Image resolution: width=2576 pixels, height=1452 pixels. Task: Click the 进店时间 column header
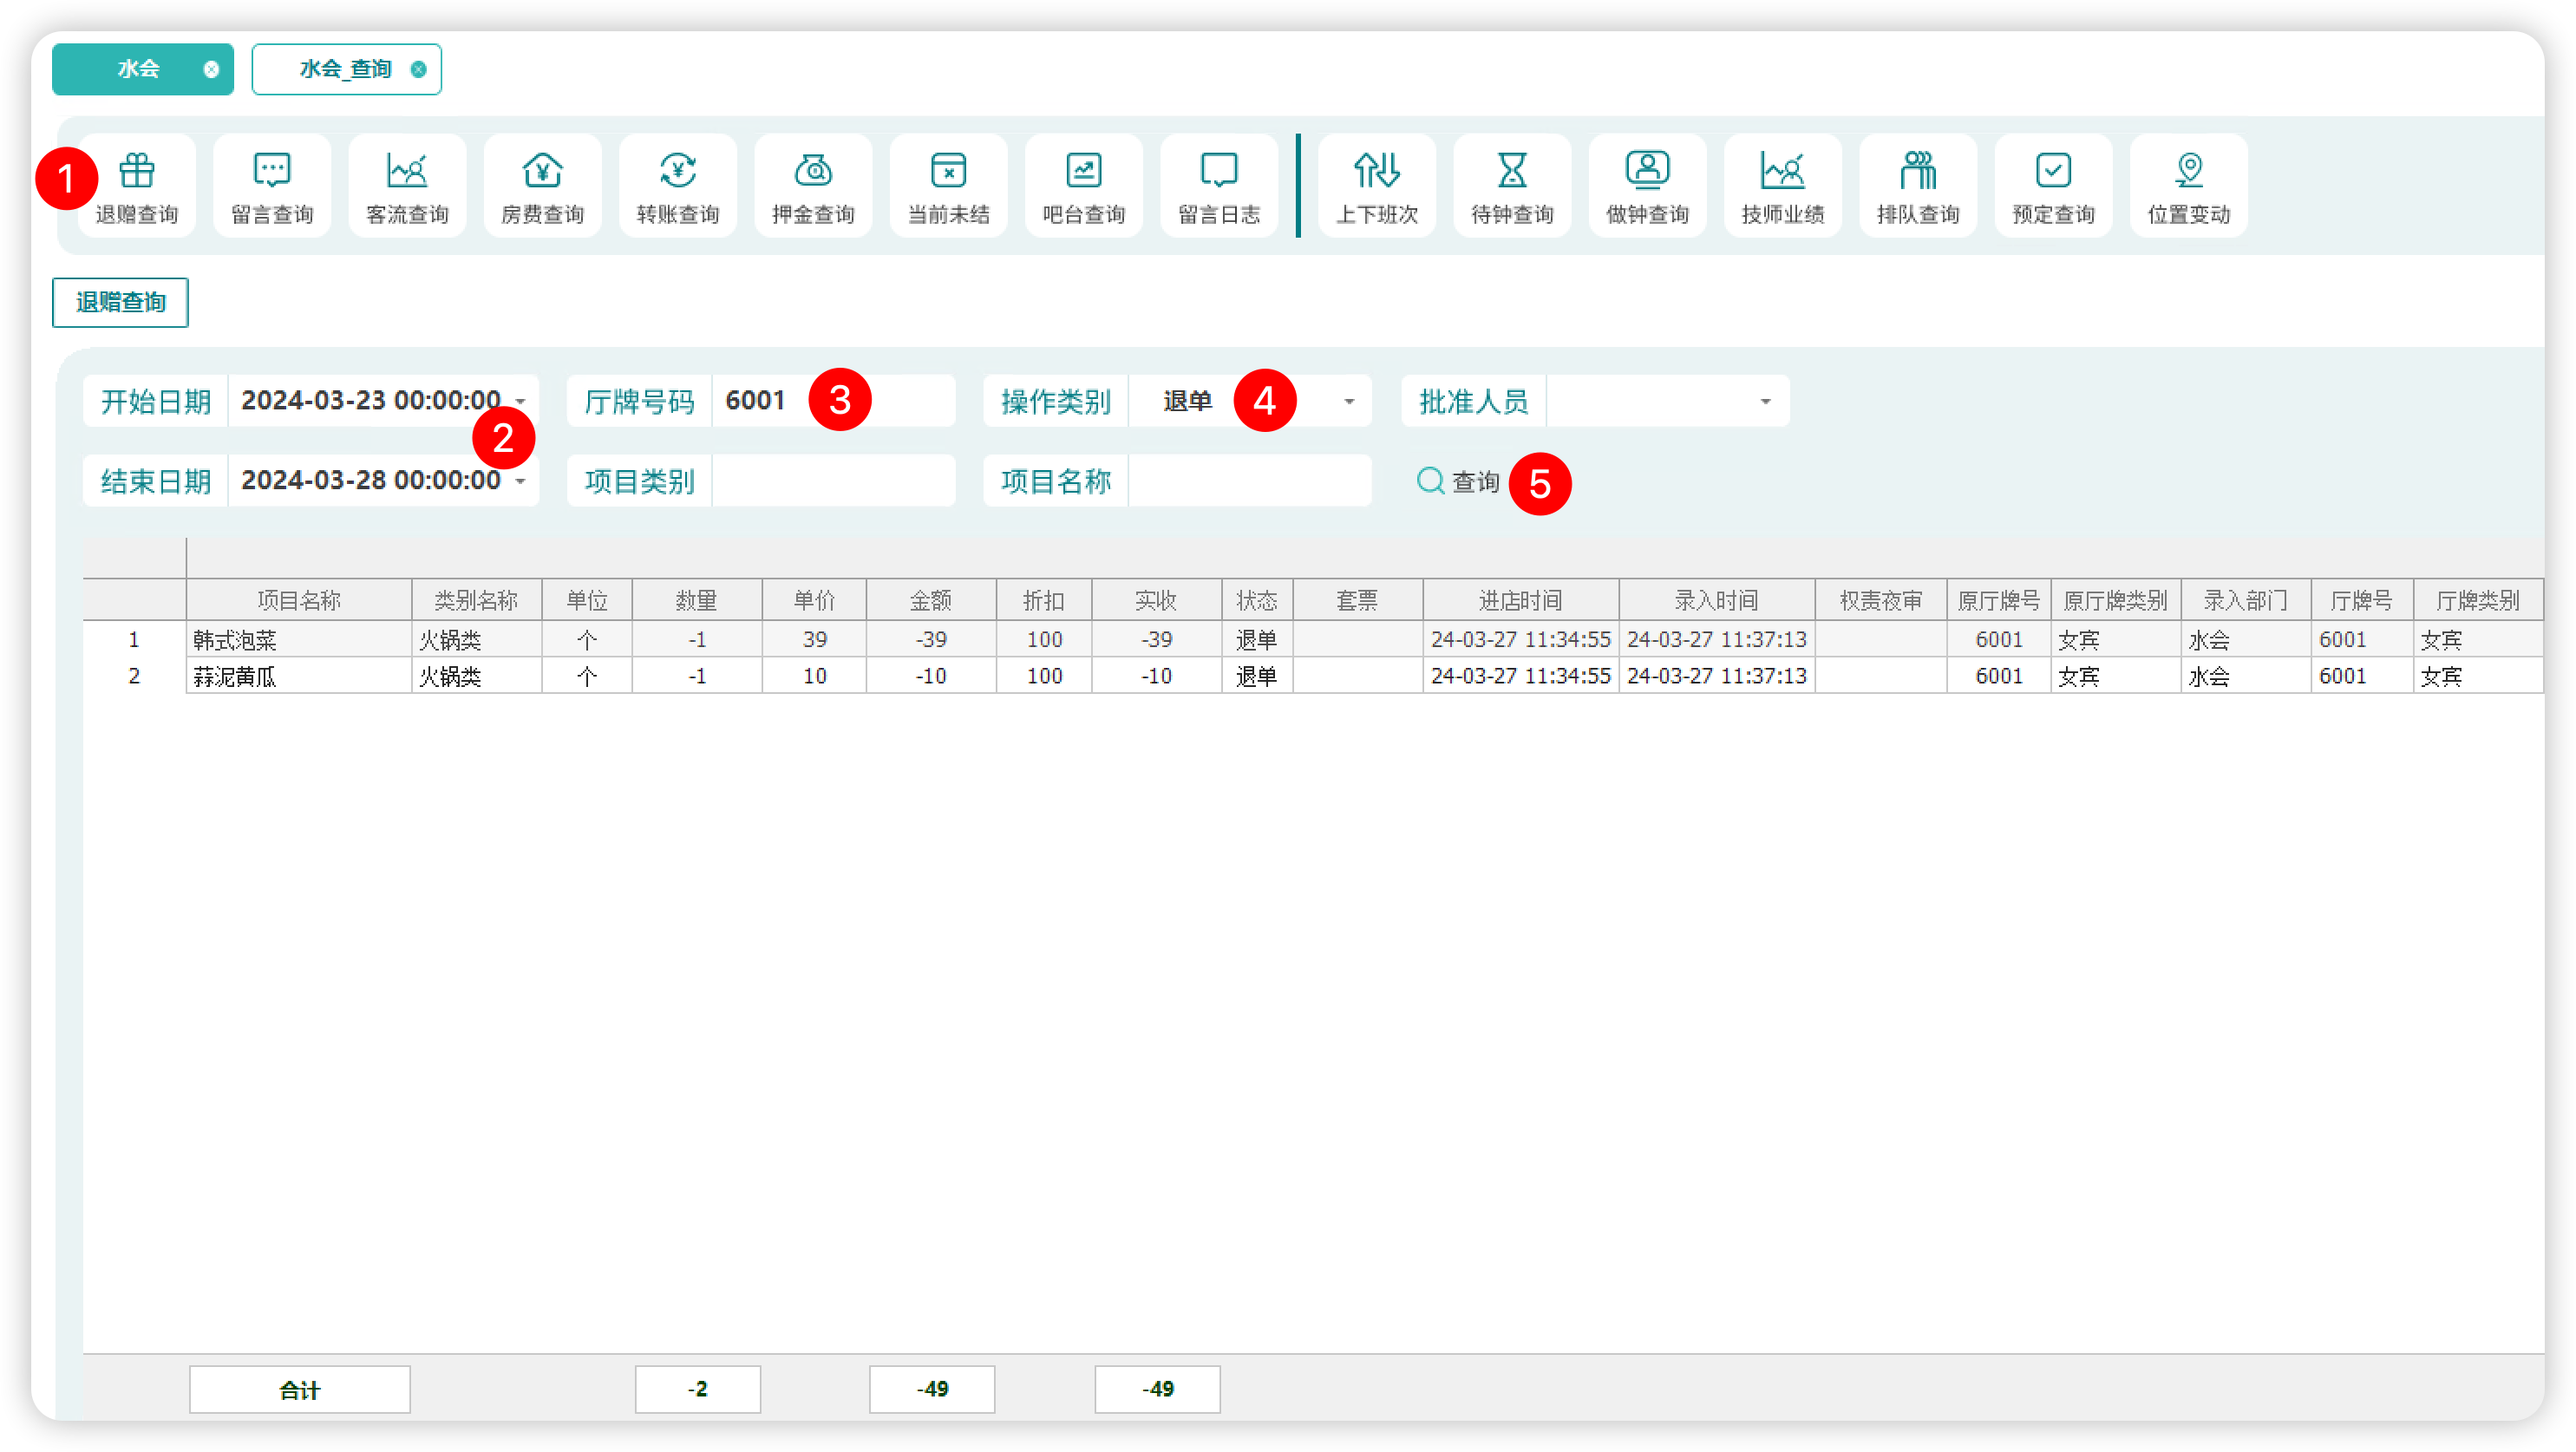pyautogui.click(x=1521, y=600)
